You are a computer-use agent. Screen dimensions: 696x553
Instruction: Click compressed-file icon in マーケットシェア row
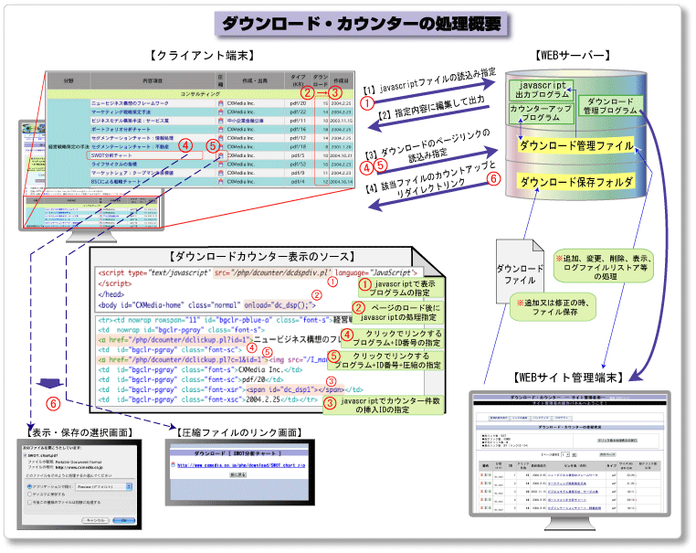click(x=221, y=173)
